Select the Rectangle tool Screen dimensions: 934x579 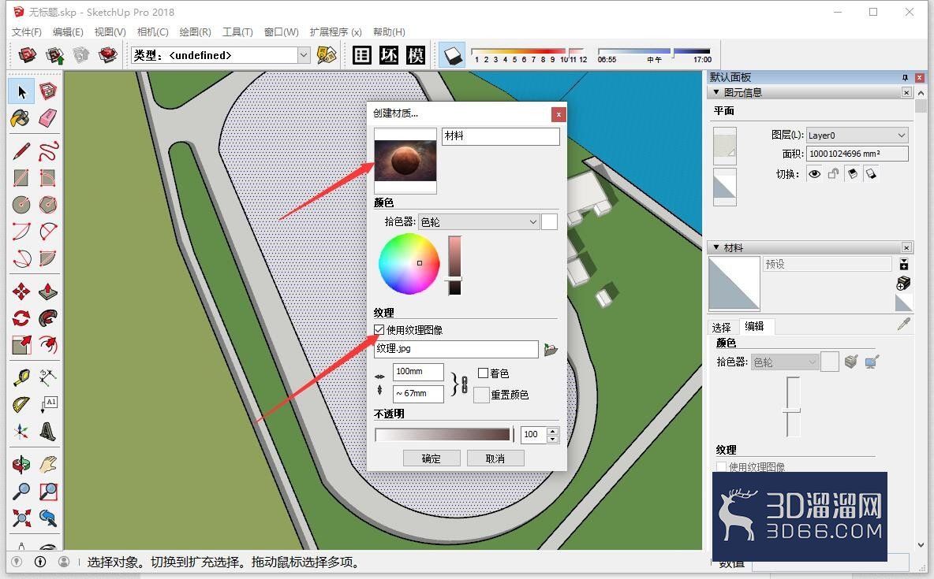[21, 178]
